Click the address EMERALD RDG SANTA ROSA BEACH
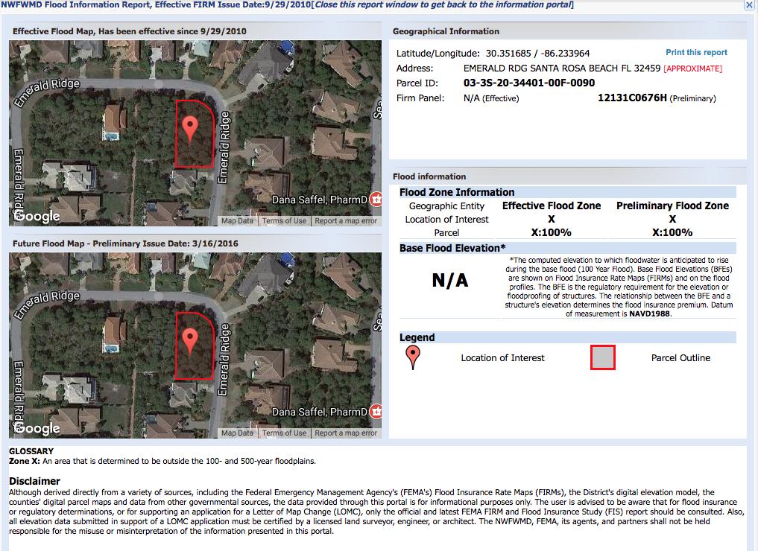This screenshot has height=551, width=758. click(x=562, y=68)
